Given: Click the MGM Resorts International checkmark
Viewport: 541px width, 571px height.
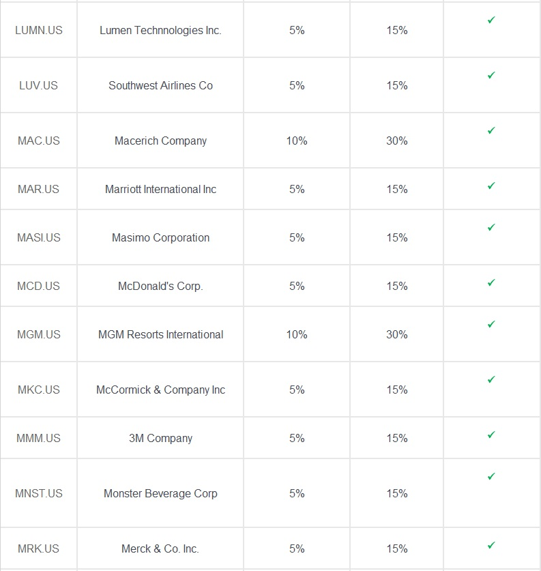Looking at the screenshot, I should [x=491, y=325].
